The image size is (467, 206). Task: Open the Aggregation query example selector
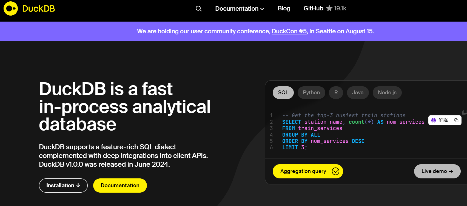303,171
